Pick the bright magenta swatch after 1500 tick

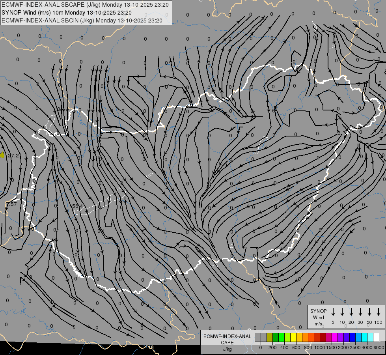coord(335,337)
